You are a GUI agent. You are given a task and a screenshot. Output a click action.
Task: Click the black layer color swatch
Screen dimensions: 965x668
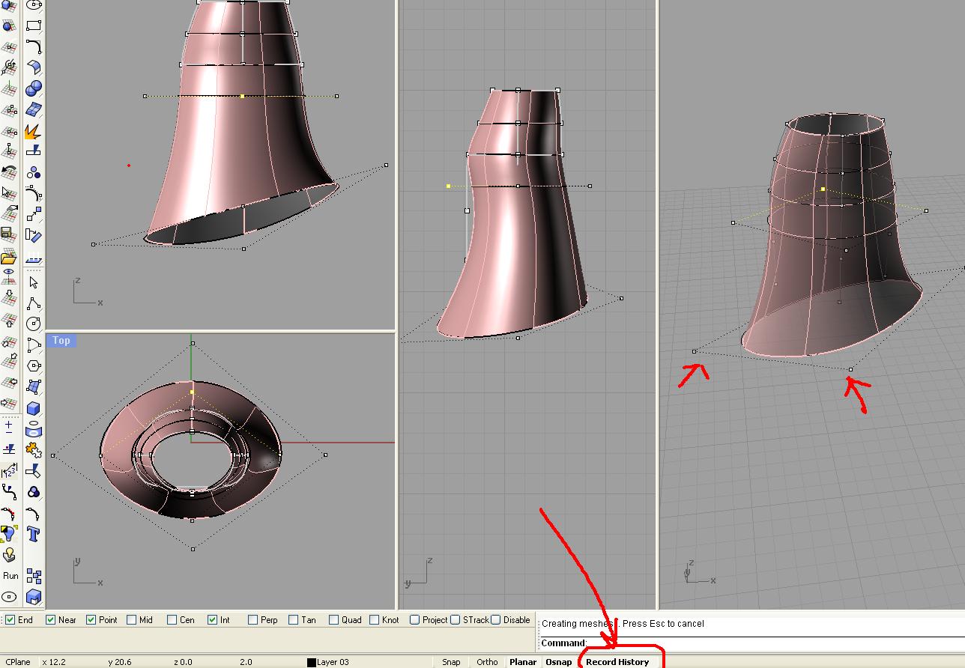(x=311, y=662)
